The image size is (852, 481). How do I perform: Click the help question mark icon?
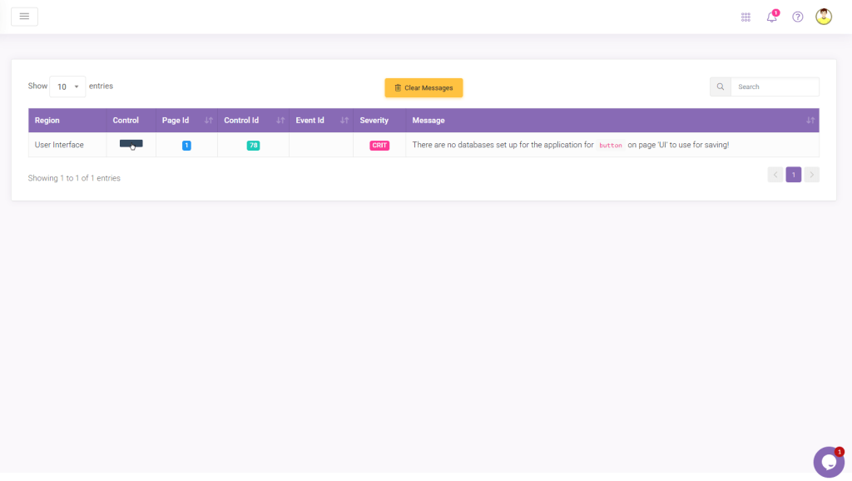pos(797,17)
